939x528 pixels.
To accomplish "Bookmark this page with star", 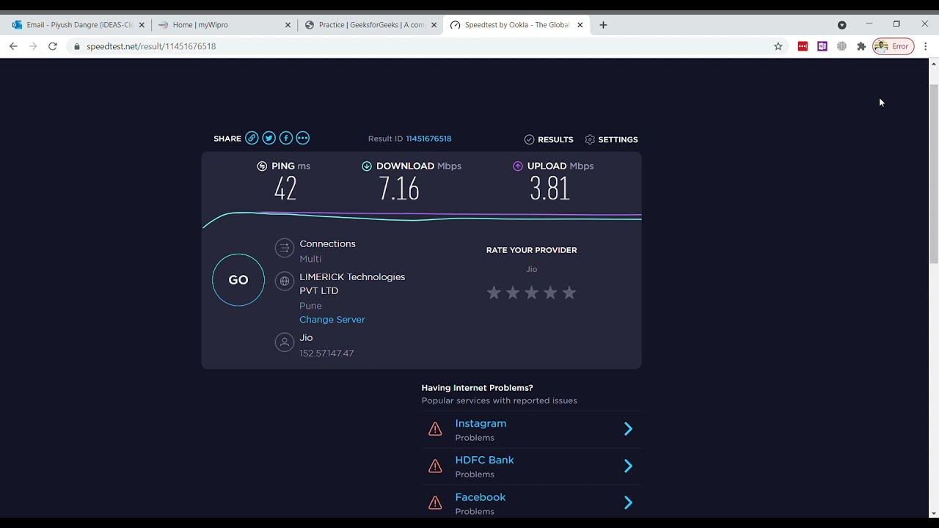I will tap(778, 46).
